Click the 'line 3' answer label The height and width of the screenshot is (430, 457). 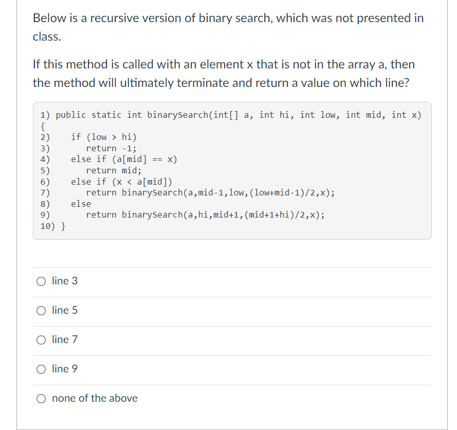tap(62, 281)
